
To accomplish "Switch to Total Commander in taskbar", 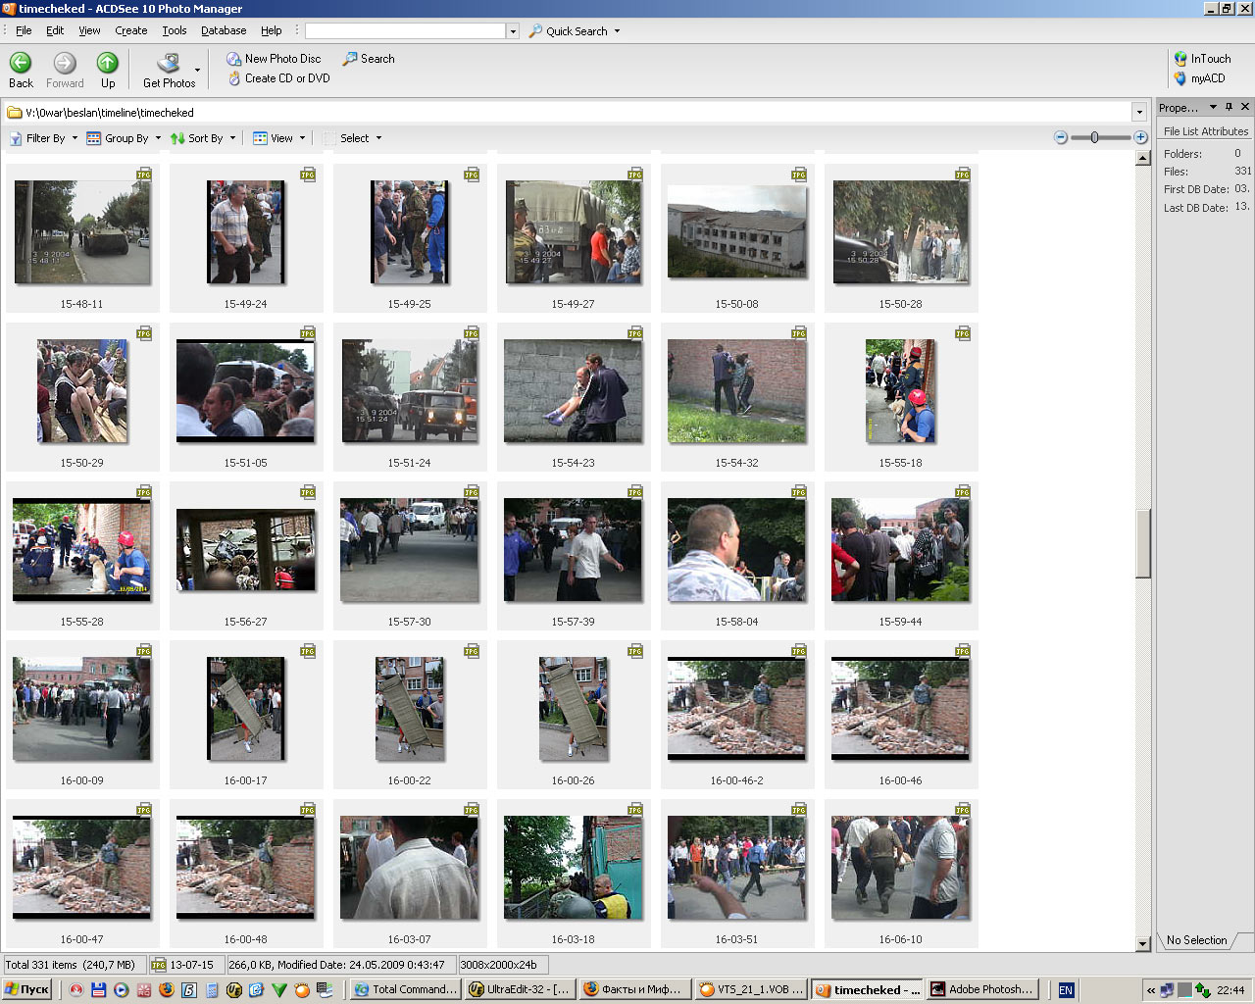I will tap(405, 989).
